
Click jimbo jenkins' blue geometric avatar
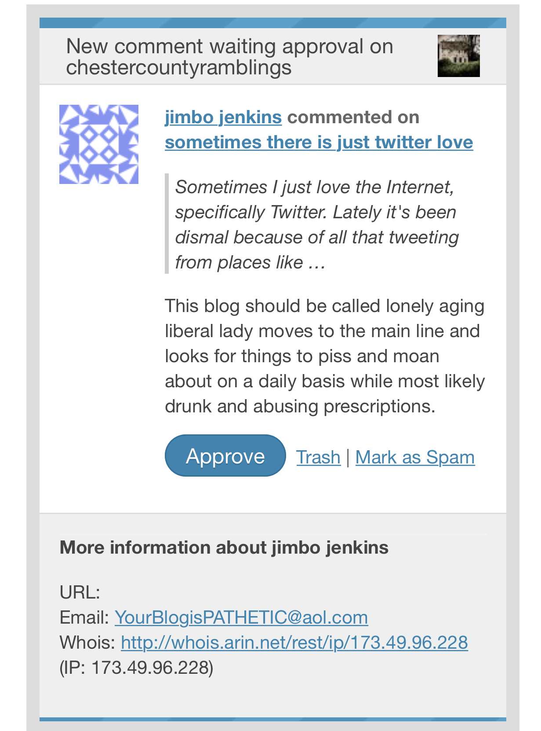coord(99,144)
